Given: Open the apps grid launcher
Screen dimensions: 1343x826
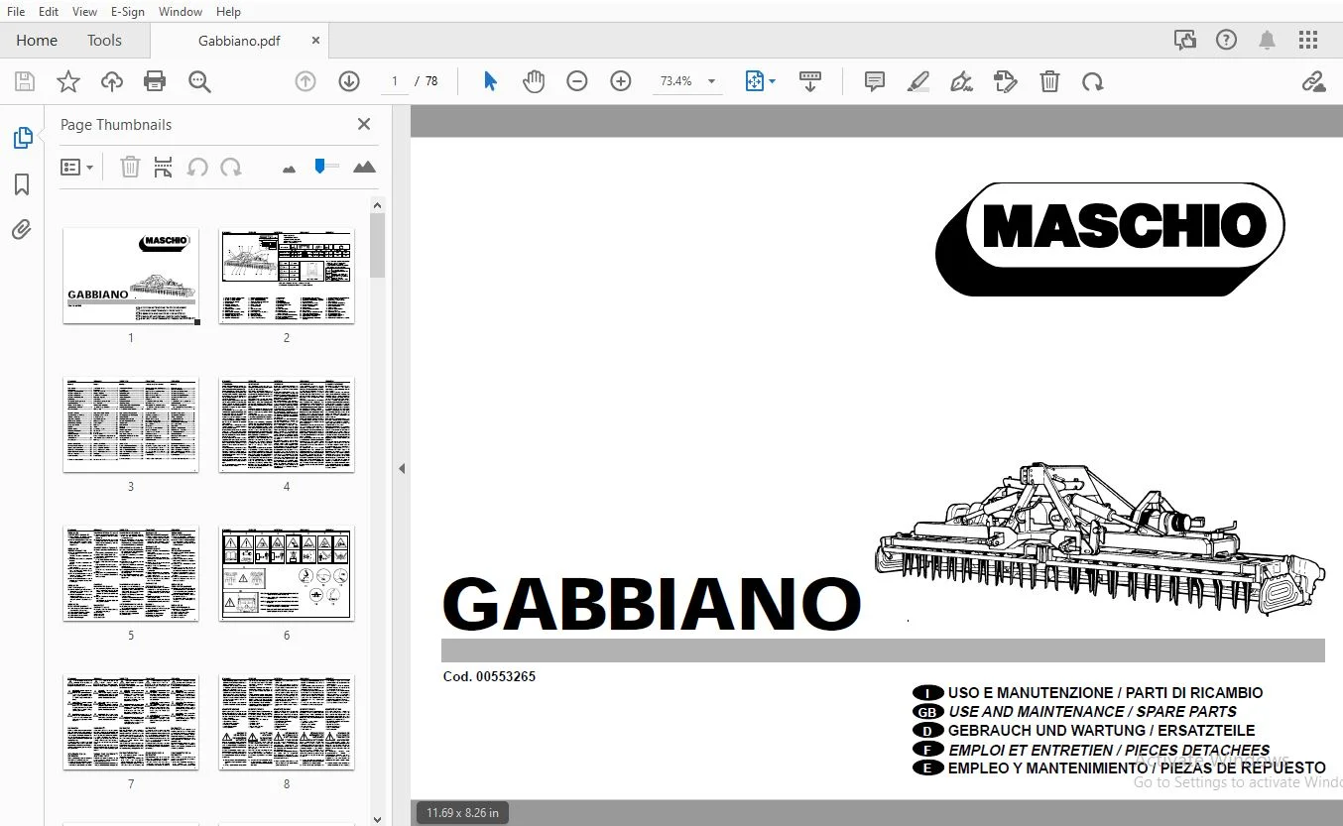Looking at the screenshot, I should click(1308, 40).
